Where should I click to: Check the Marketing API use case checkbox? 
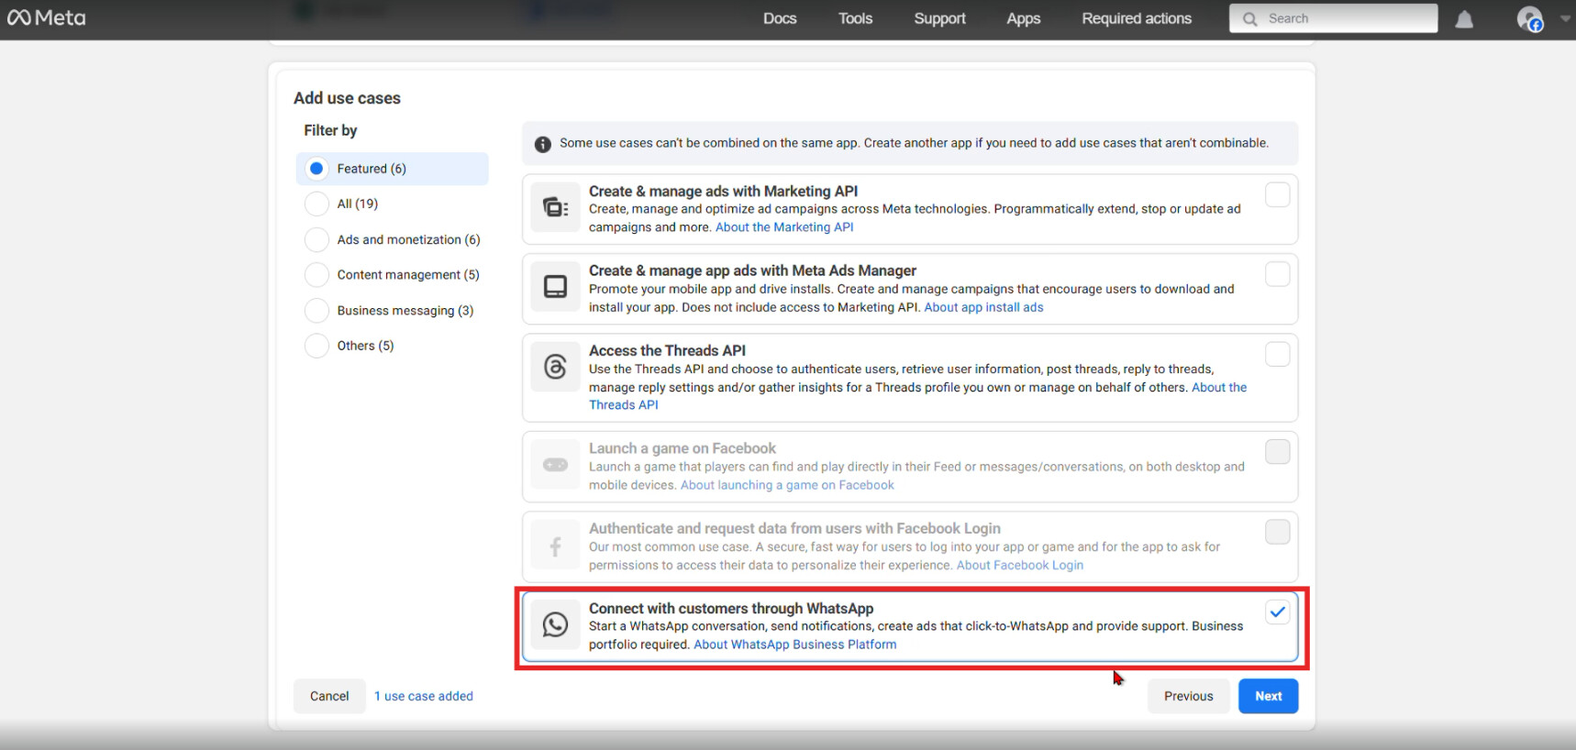pos(1277,195)
